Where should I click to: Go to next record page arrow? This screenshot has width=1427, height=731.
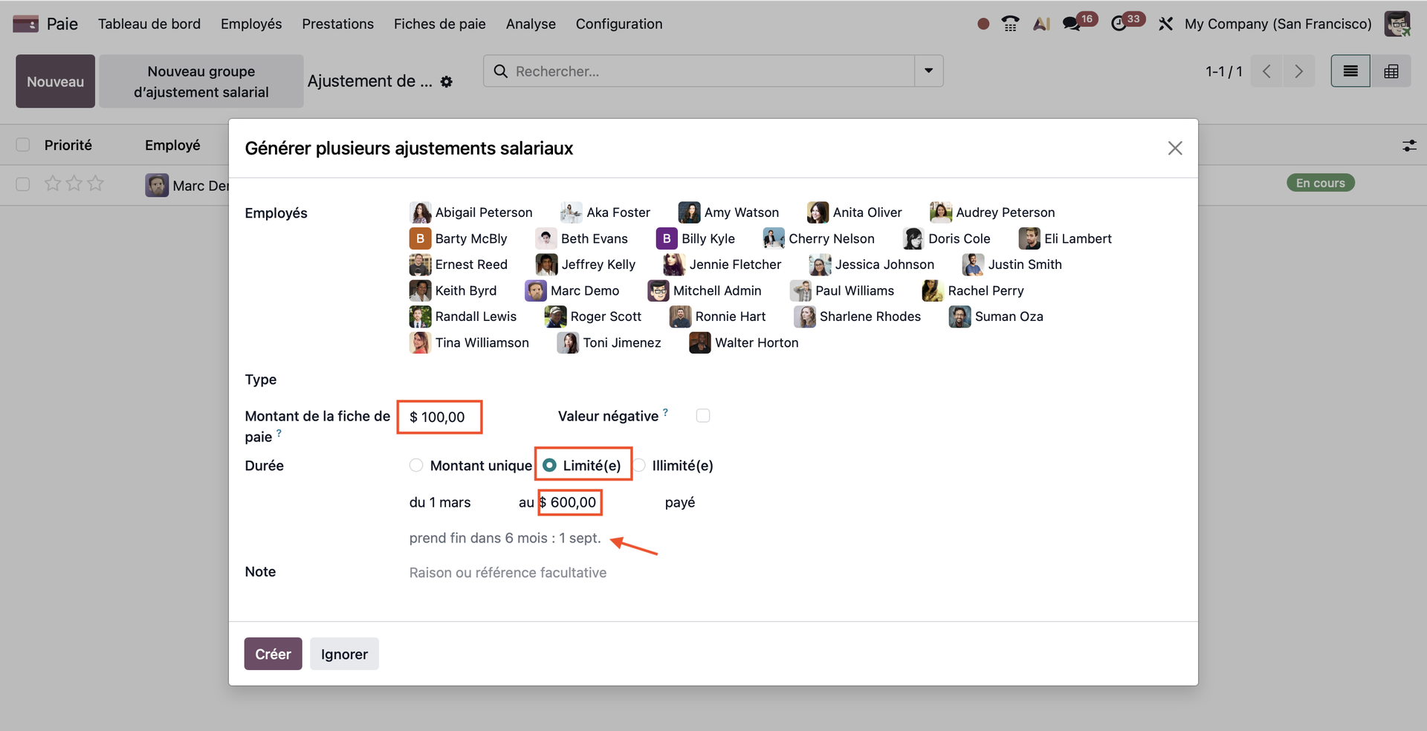[x=1298, y=71]
